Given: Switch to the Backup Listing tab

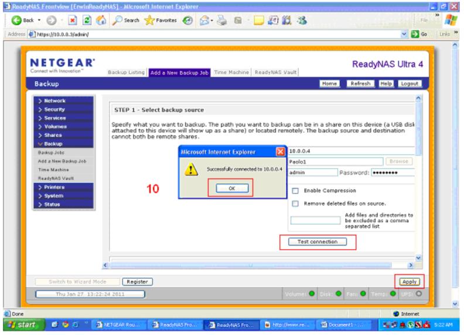Looking at the screenshot, I should [x=126, y=72].
